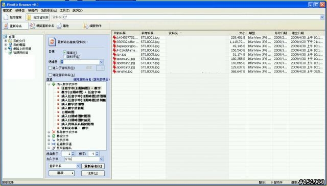Viewport: 327px width, 186px height.
Task: Click the red file icon of opencar1.jpg
Action: [x=114, y=59]
